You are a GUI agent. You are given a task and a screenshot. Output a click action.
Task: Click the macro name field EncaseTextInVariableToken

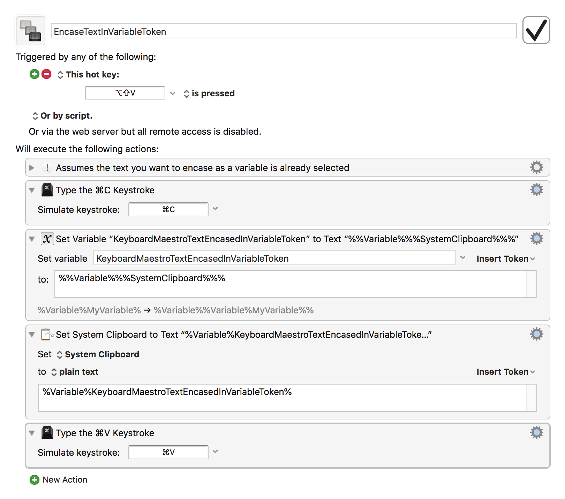coord(284,31)
